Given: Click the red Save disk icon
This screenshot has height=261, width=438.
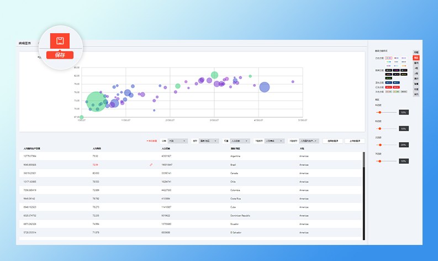Looking at the screenshot, I should (x=60, y=41).
